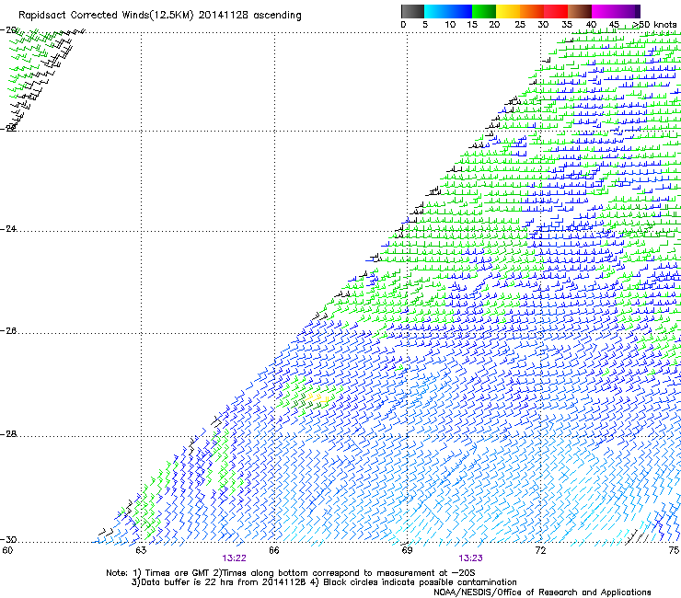
Task: Click the purple "13:23" time label
Action: [x=470, y=558]
